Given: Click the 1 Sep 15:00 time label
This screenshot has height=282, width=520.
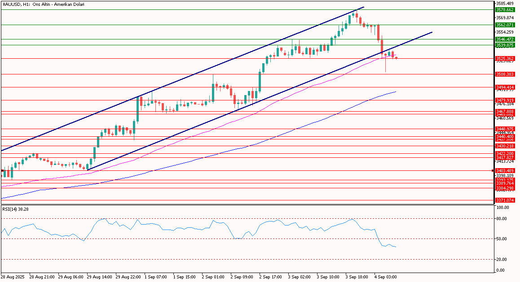Looking at the screenshot, I should click(x=185, y=277).
